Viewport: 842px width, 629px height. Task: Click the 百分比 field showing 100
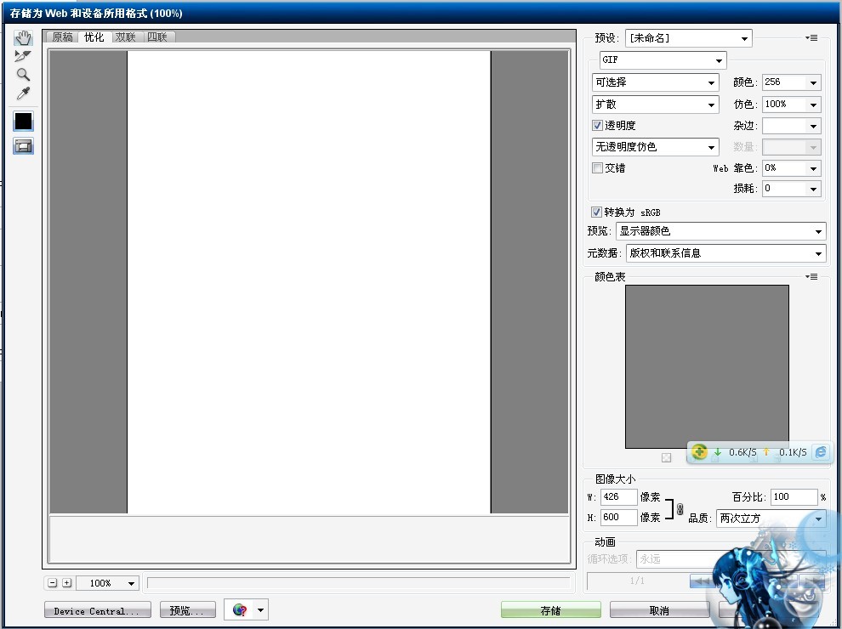pyautogui.click(x=794, y=497)
